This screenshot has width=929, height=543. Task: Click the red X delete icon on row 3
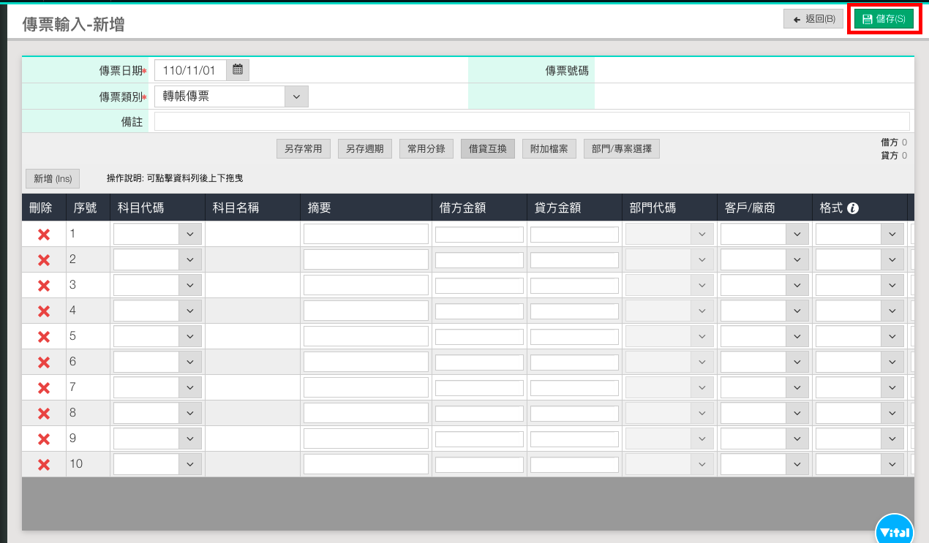pos(44,286)
